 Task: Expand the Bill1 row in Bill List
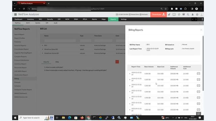[x=43, y=45]
